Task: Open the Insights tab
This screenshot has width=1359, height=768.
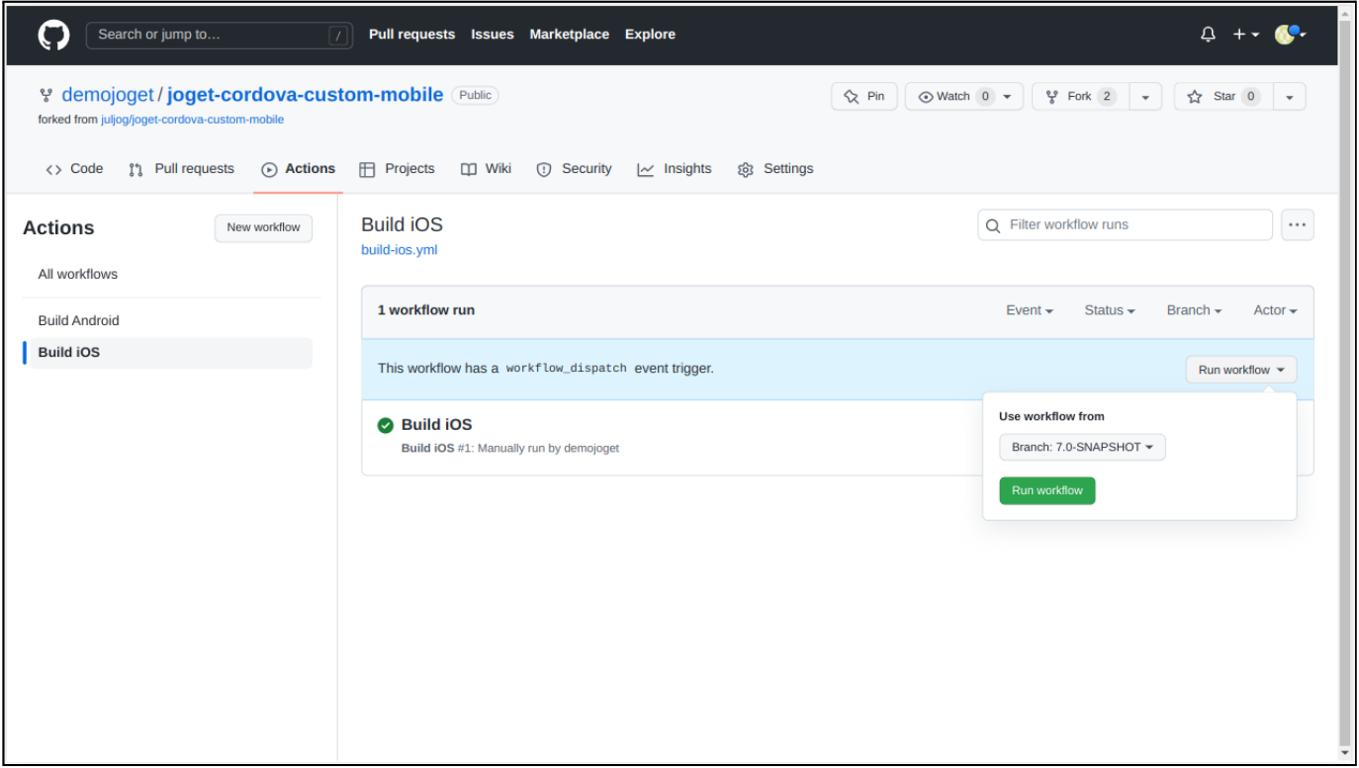Action: (x=675, y=169)
